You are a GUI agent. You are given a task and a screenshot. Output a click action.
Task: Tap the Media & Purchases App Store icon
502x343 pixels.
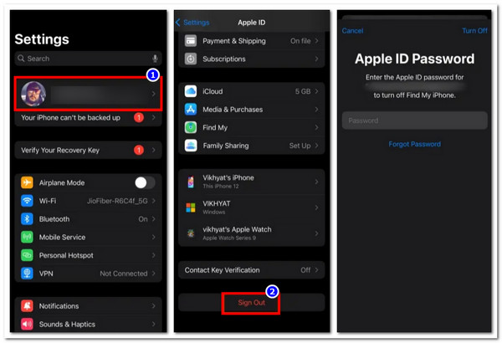click(191, 110)
